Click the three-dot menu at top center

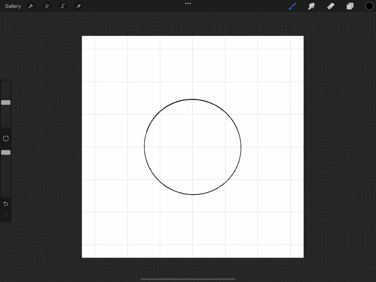tap(188, 3)
